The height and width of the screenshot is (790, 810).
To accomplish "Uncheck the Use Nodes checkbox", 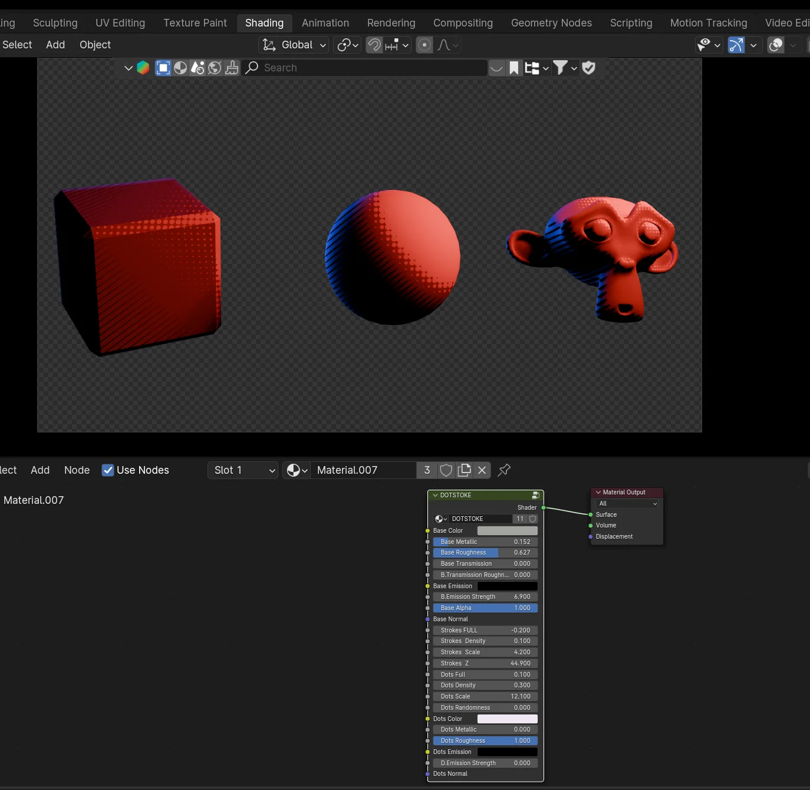I will (x=108, y=470).
